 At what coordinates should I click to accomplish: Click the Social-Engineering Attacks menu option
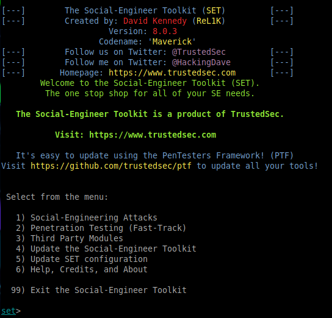(x=87, y=218)
